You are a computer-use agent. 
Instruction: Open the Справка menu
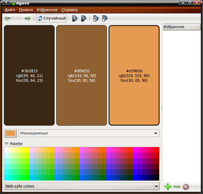(x=69, y=10)
